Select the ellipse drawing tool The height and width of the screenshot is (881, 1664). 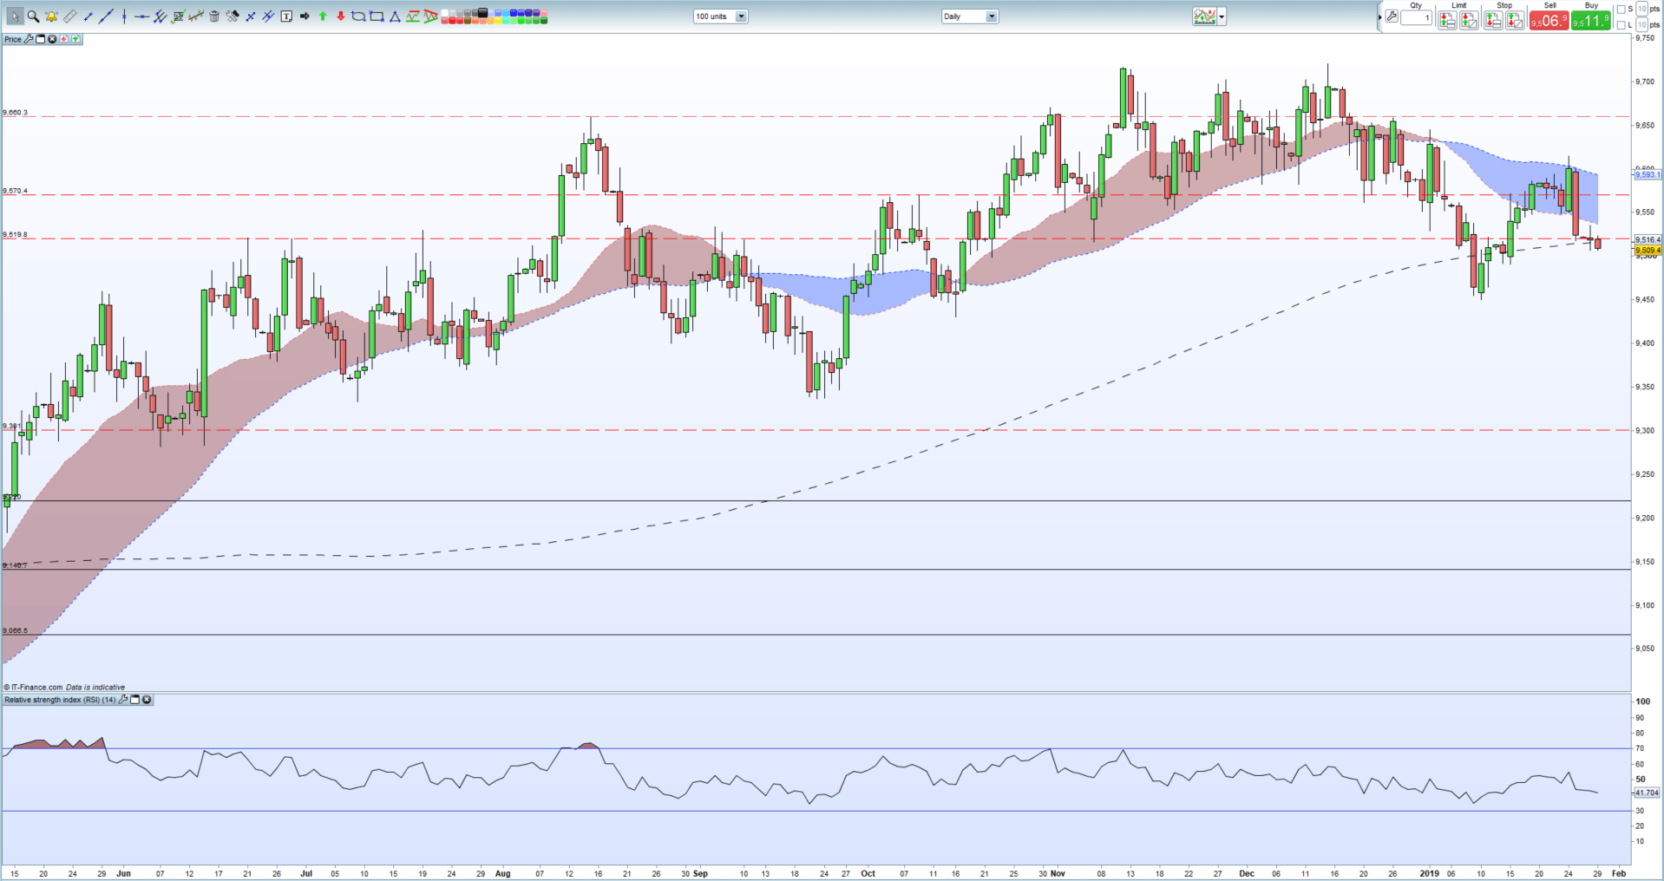point(358,16)
